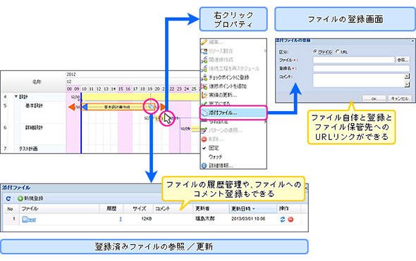Click the コメント text area
This screenshot has height=261, width=416.
[359, 80]
